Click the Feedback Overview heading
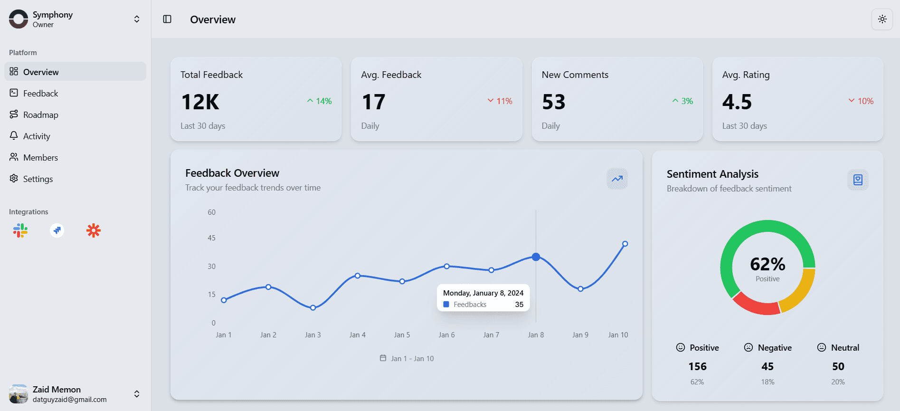 coord(232,173)
